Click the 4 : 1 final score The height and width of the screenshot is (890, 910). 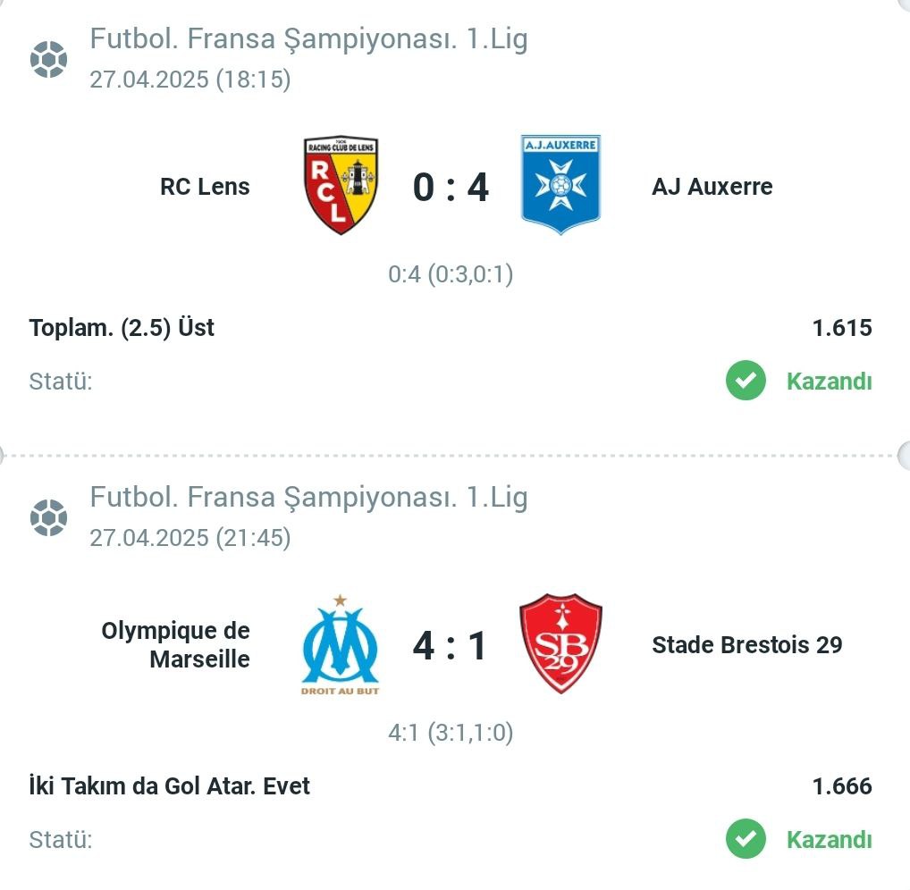pyautogui.click(x=450, y=646)
